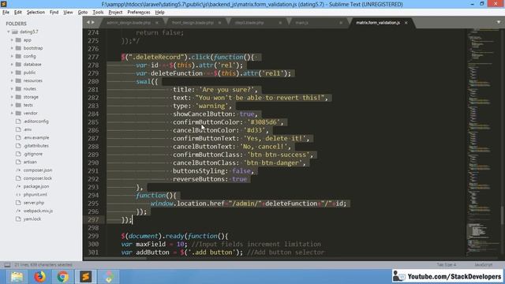Open the Find menu
This screenshot has width=505, height=284.
pyautogui.click(x=54, y=13)
